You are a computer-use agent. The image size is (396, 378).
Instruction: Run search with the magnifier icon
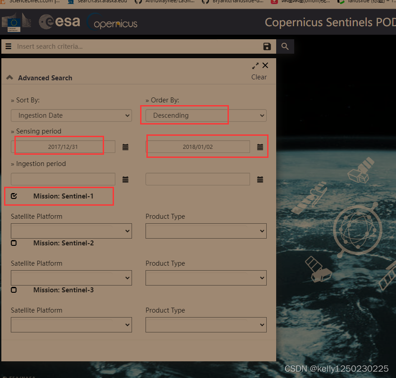click(285, 46)
